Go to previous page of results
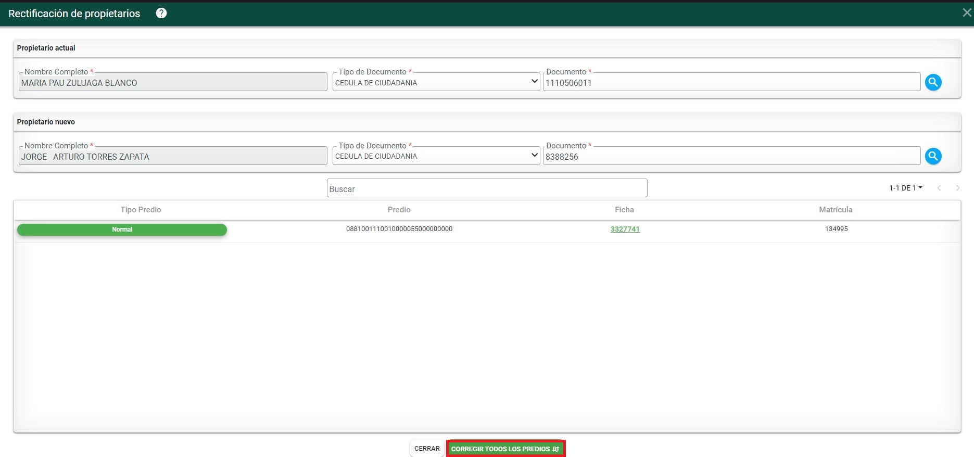Screen dimensions: 974x457 939,188
